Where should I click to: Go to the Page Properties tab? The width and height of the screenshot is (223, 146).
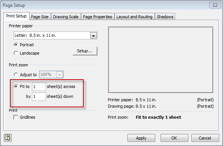pos(97,17)
